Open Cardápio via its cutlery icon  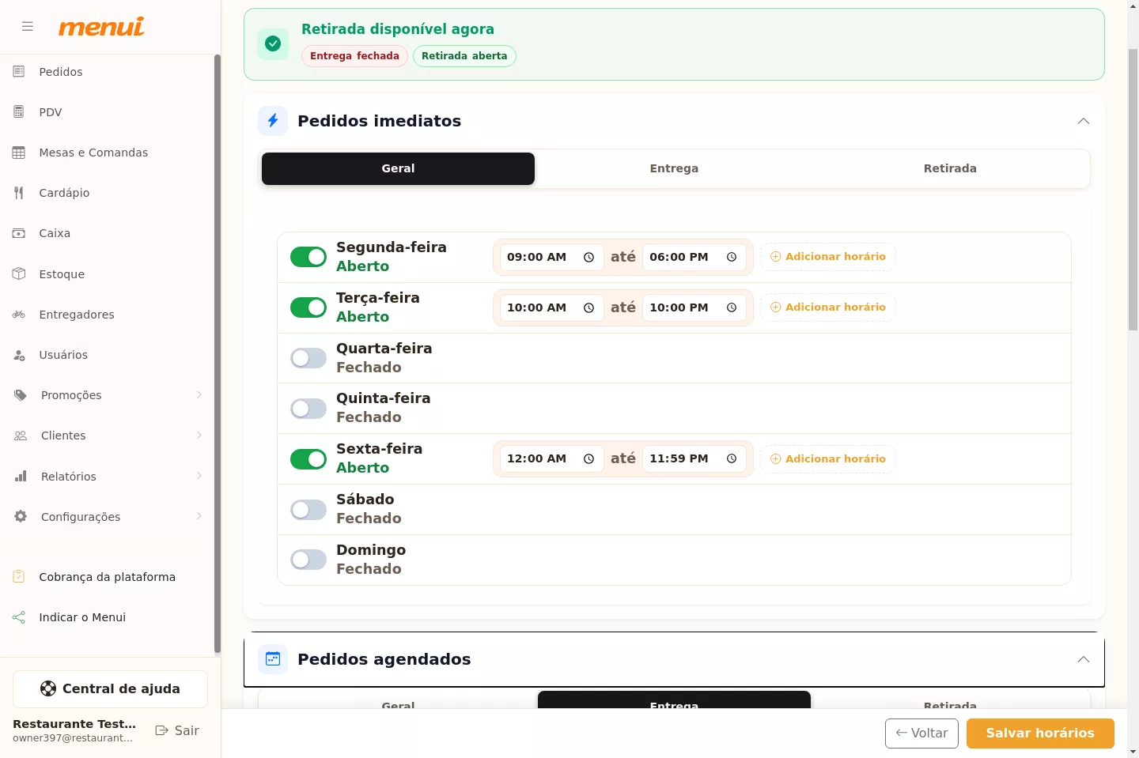19,193
